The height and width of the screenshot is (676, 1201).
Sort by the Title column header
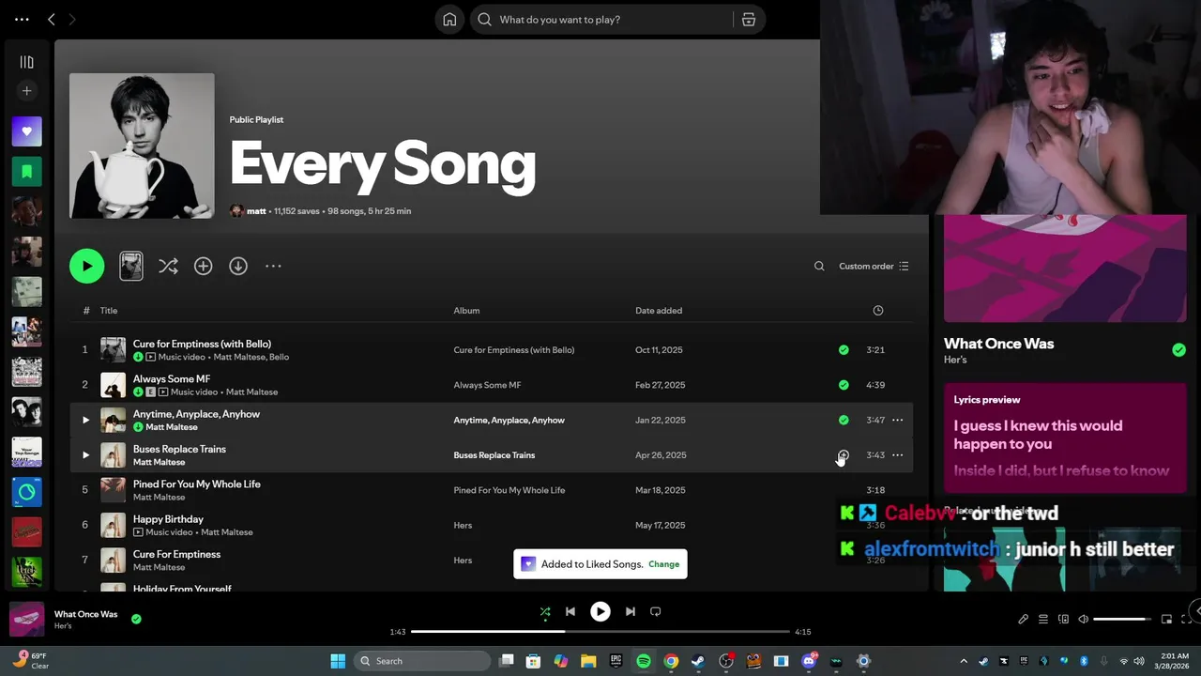[109, 311]
